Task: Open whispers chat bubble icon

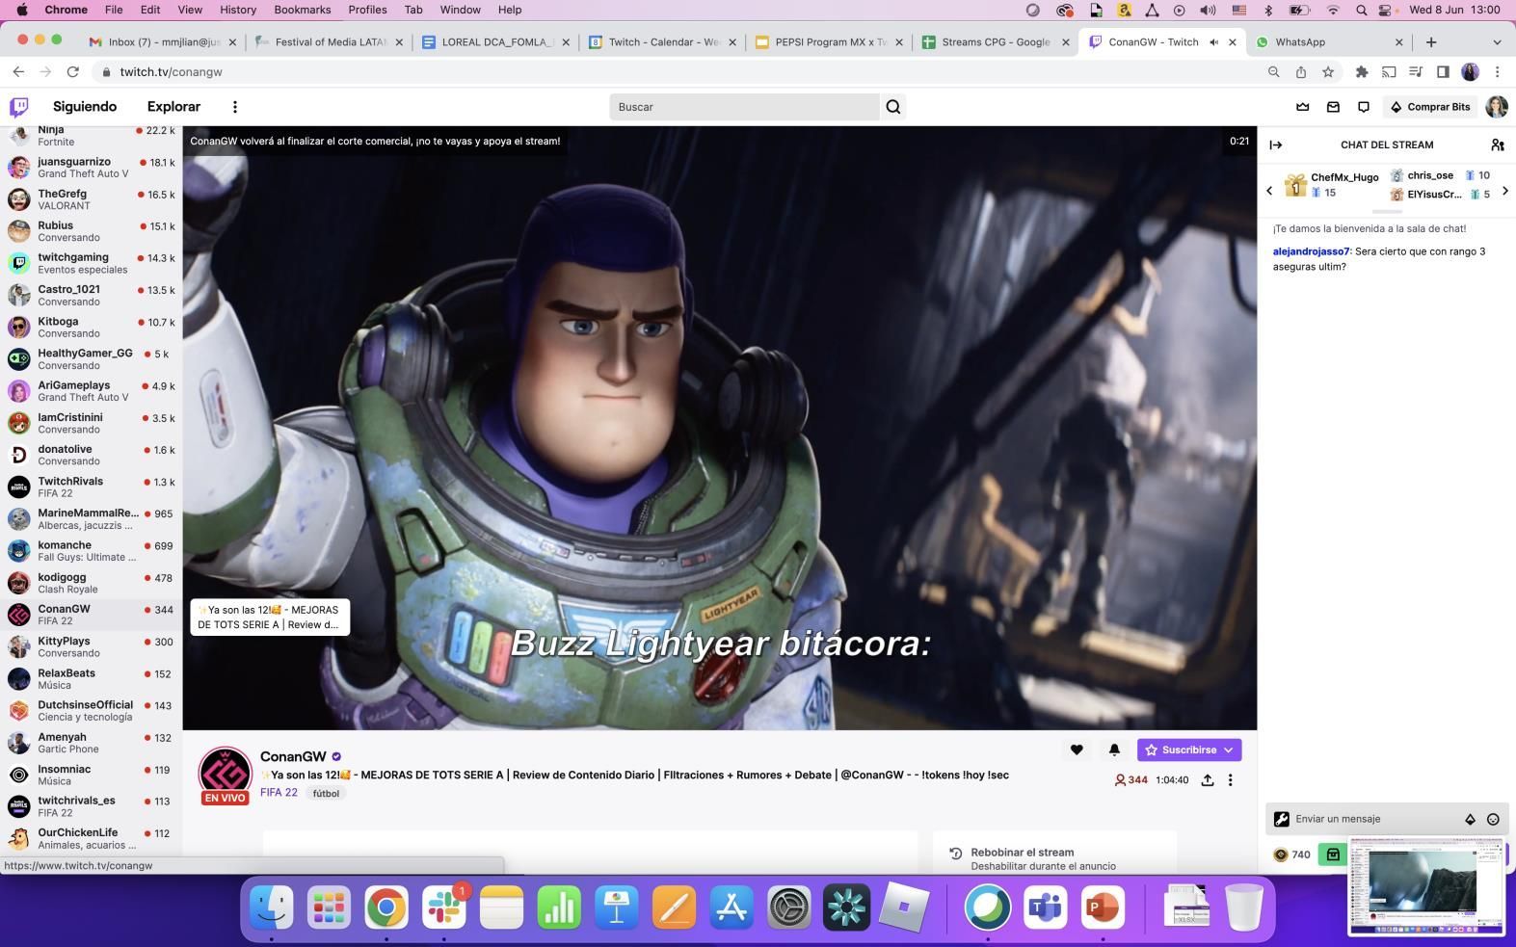Action: point(1364,107)
